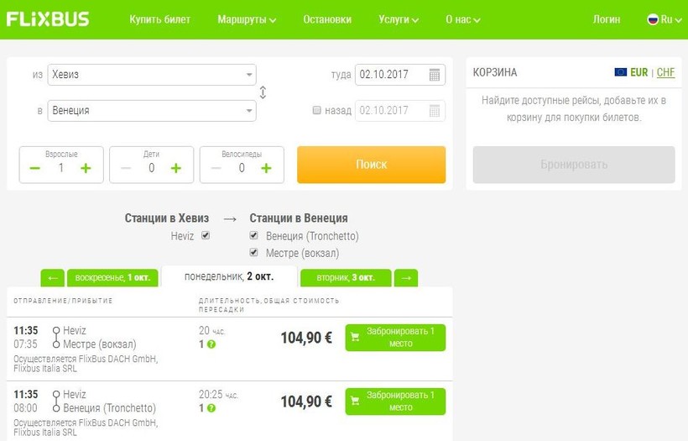
Task: Click the disabled return date field
Action: point(400,111)
